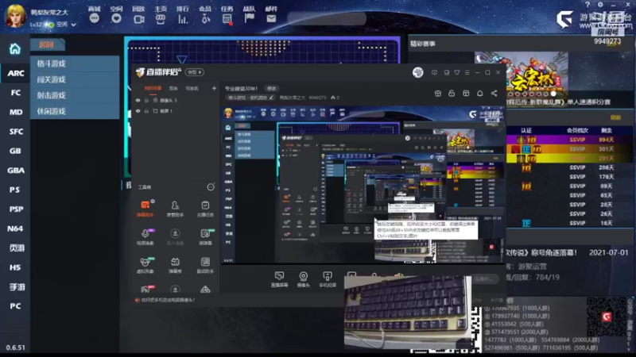The width and height of the screenshot is (636, 357).
Task: Select 手游 category in left sidebar
Action: tap(15, 287)
